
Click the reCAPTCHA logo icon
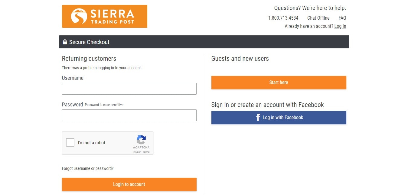(141, 140)
